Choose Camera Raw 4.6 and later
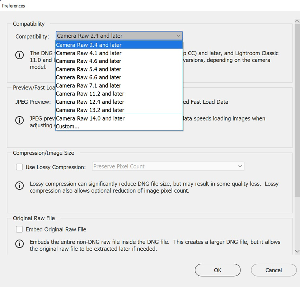Screen dimensions: 300x287 pyautogui.click(x=119, y=61)
